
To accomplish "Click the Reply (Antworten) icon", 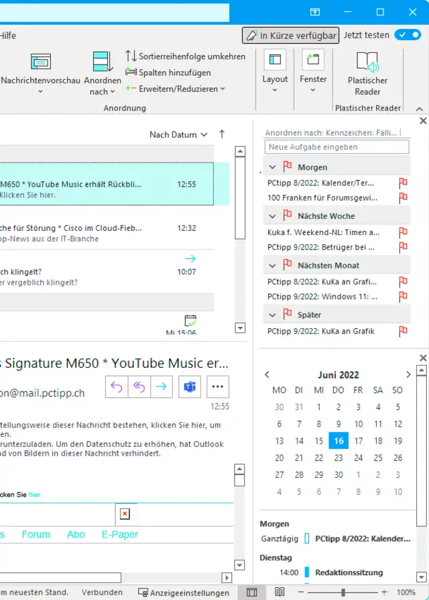I will click(x=117, y=387).
